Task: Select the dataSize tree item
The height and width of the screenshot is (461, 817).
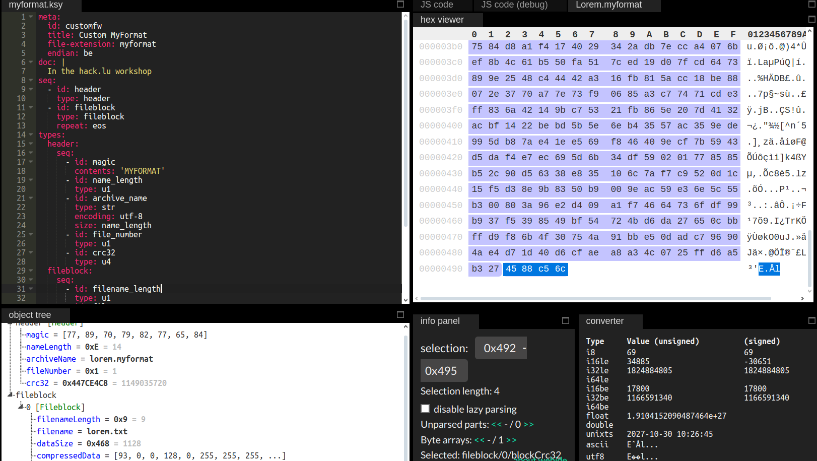Action: point(89,443)
